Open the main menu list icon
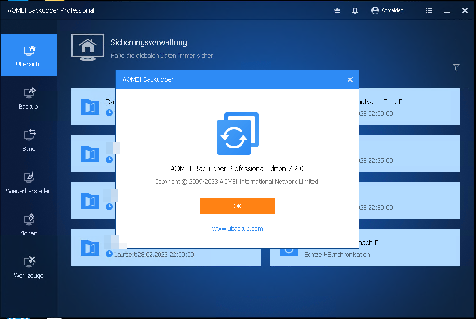This screenshot has width=476, height=319. click(x=429, y=10)
